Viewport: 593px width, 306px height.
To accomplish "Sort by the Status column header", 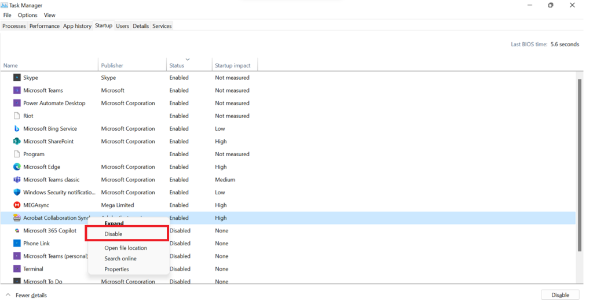I will pyautogui.click(x=189, y=65).
